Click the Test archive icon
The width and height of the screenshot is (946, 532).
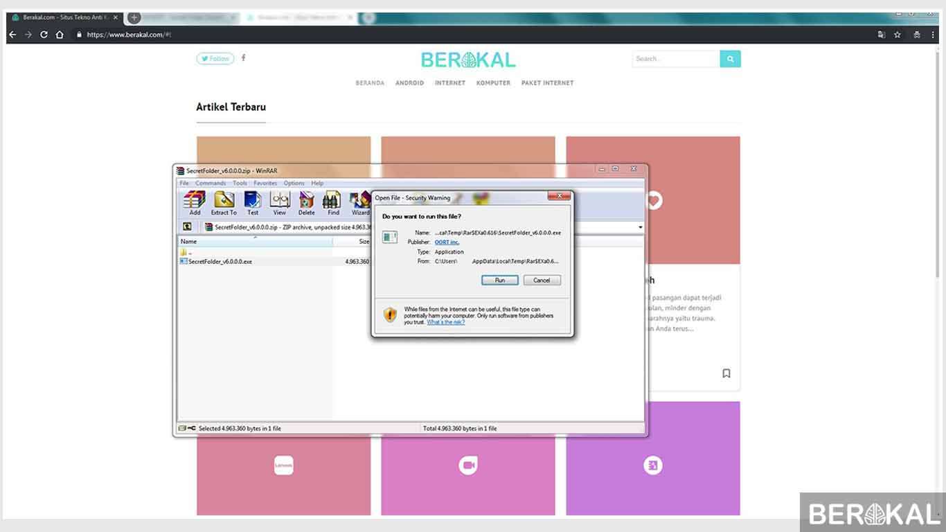tap(252, 202)
